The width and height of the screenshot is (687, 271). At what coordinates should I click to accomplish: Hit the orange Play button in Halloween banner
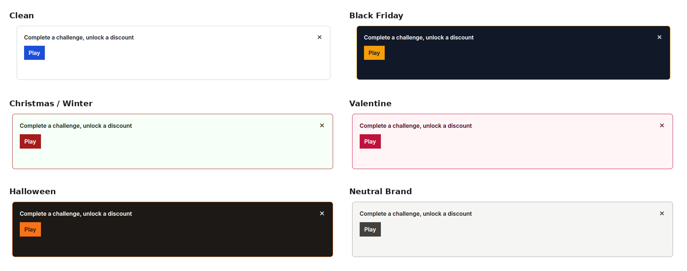(30, 229)
